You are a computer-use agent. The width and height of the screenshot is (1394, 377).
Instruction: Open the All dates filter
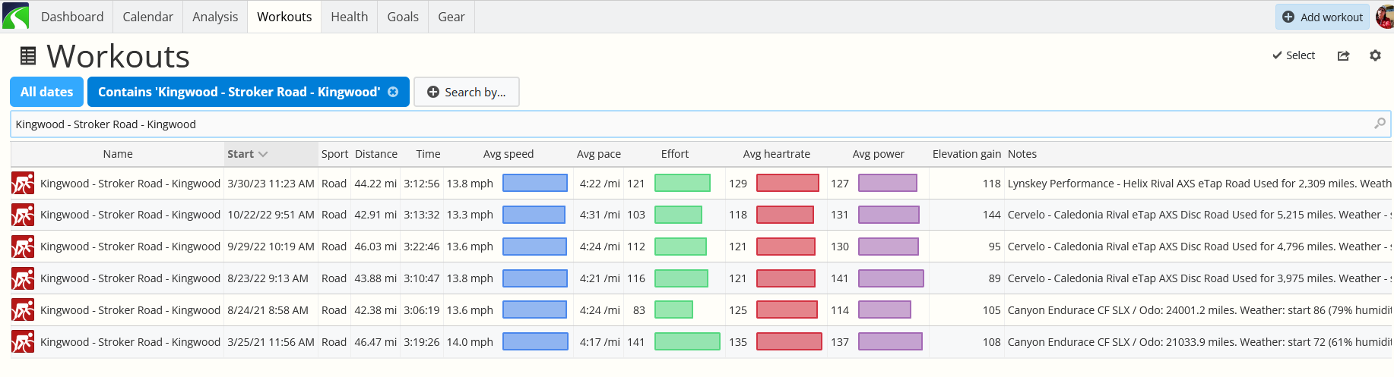pos(46,92)
